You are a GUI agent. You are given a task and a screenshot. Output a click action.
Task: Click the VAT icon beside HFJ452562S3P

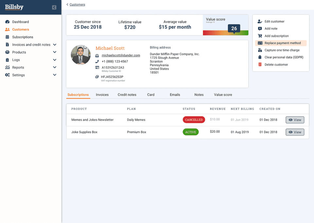point(97,77)
